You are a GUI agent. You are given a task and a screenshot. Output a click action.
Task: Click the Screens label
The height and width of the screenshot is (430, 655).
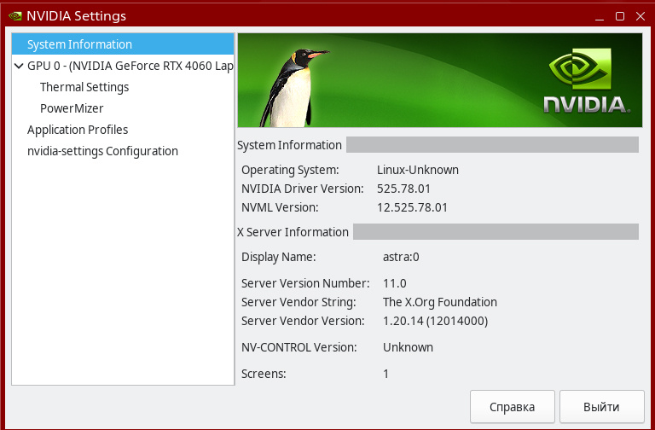(264, 374)
